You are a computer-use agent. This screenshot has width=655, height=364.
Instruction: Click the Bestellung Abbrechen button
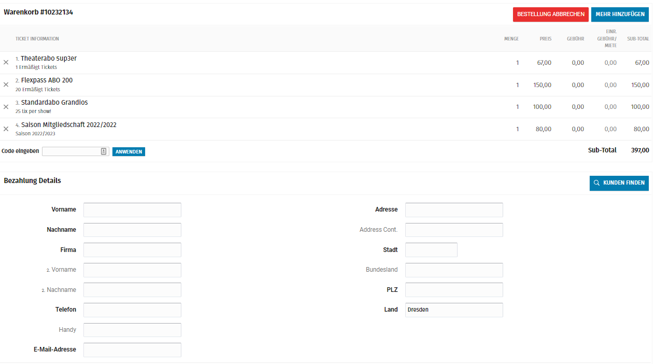tap(550, 15)
